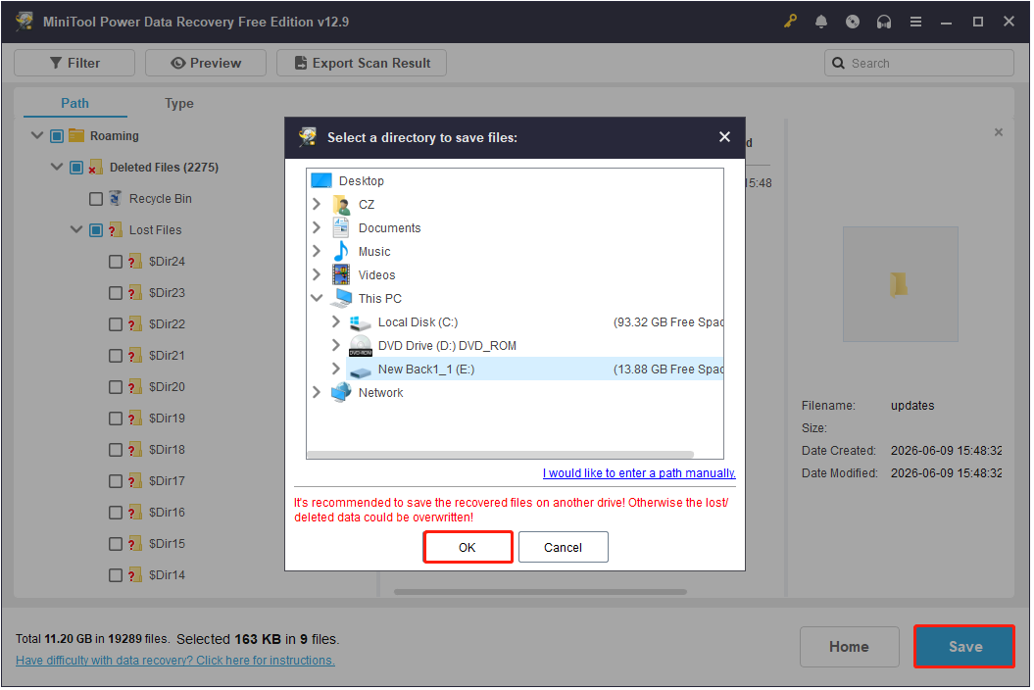This screenshot has width=1034, height=690.
Task: Click the Deleted Files folder icon
Action: pyautogui.click(x=96, y=168)
